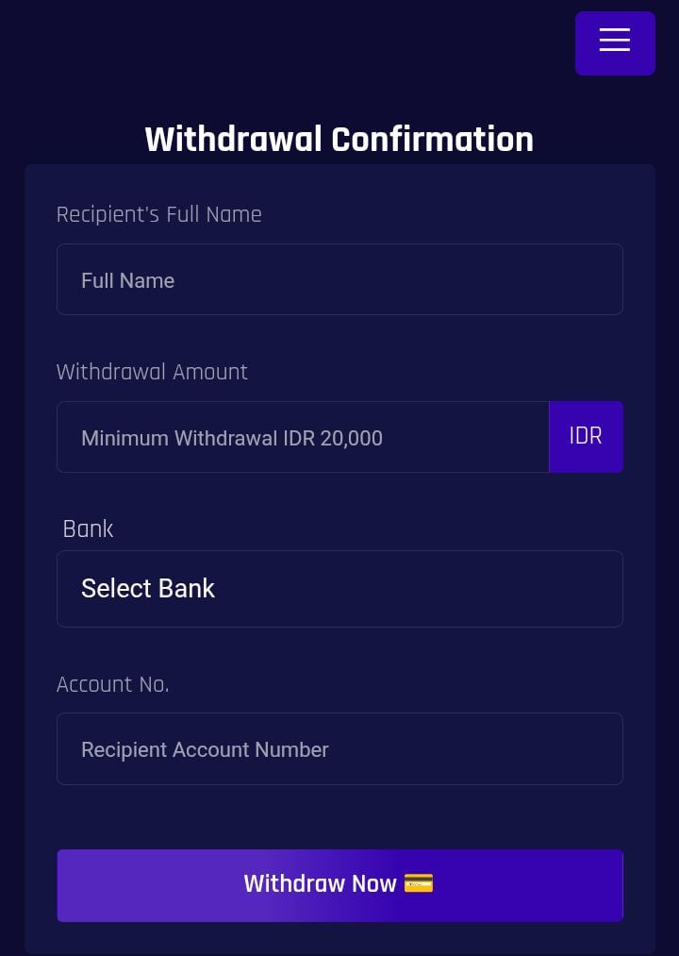Open the hamburger navigation menu
Screen dimensions: 679x956
pos(615,42)
